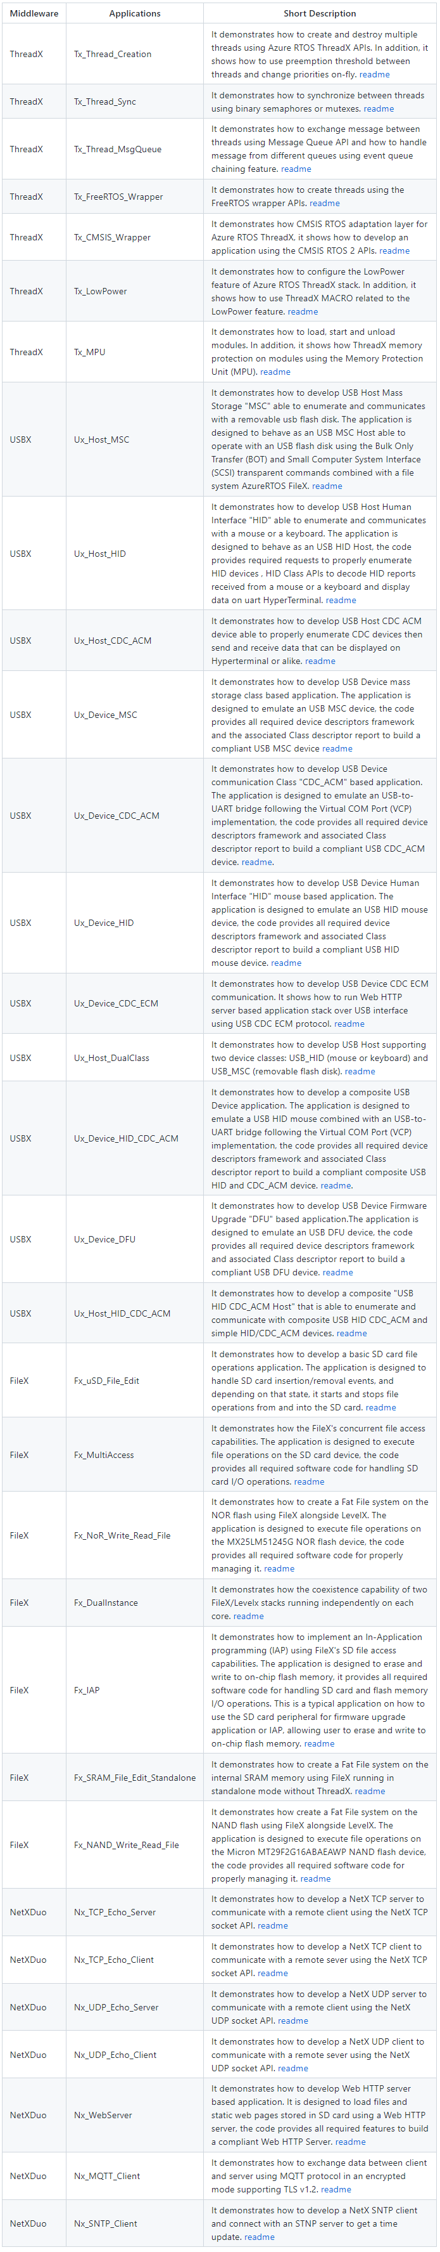Screen dimensions: 440x2252
Task: Open Tx_Thread_MsgQueue readme link
Action: click(296, 169)
